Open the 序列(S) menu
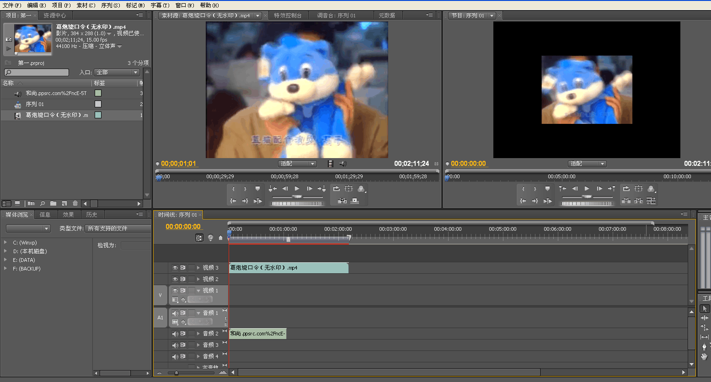The width and height of the screenshot is (711, 382). pyautogui.click(x=110, y=5)
